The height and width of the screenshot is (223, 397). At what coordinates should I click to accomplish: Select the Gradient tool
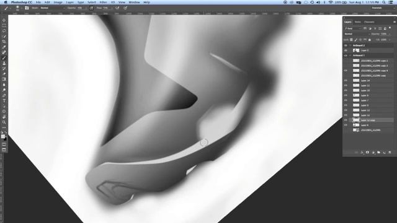pyautogui.click(x=4, y=79)
